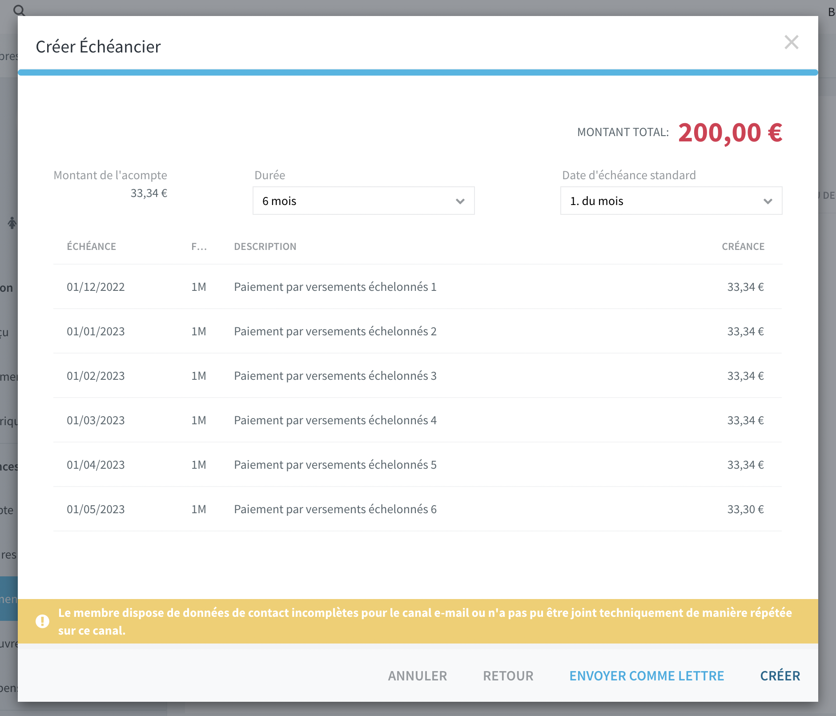Expand the 1. du mois selector chevron
836x716 pixels.
pyautogui.click(x=768, y=201)
